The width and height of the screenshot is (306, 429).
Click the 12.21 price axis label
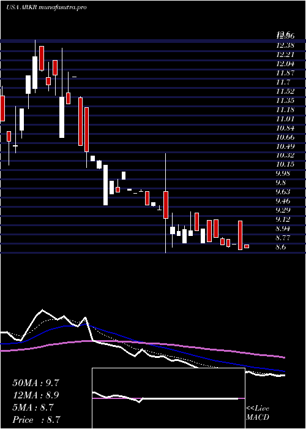(x=285, y=55)
